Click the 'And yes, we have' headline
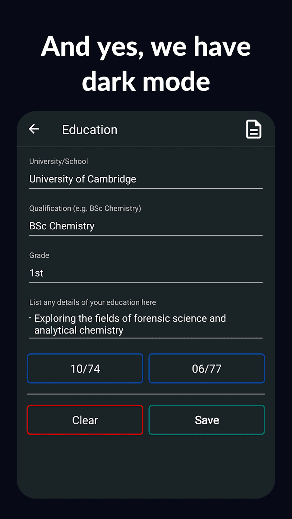 pos(146,47)
